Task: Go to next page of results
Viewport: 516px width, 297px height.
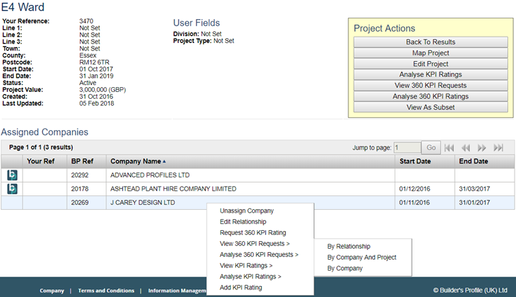Action: click(482, 148)
